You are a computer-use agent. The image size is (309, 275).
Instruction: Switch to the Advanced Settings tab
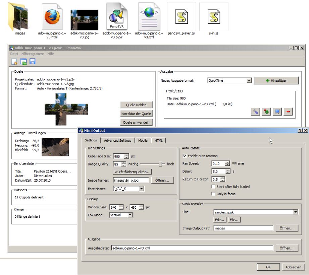[117, 140]
